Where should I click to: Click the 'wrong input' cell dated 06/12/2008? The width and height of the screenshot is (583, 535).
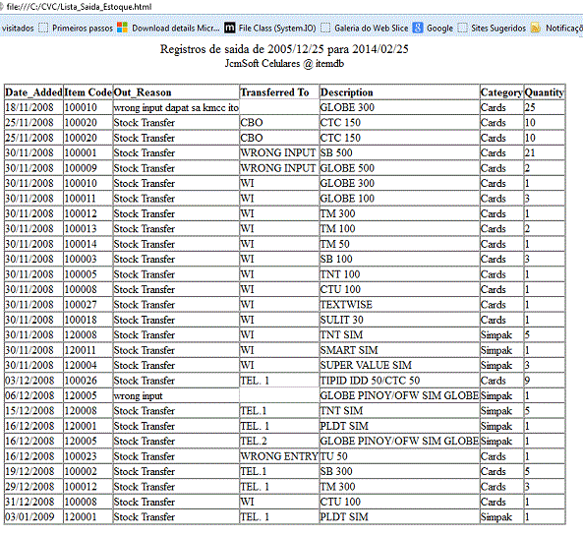[x=176, y=396]
